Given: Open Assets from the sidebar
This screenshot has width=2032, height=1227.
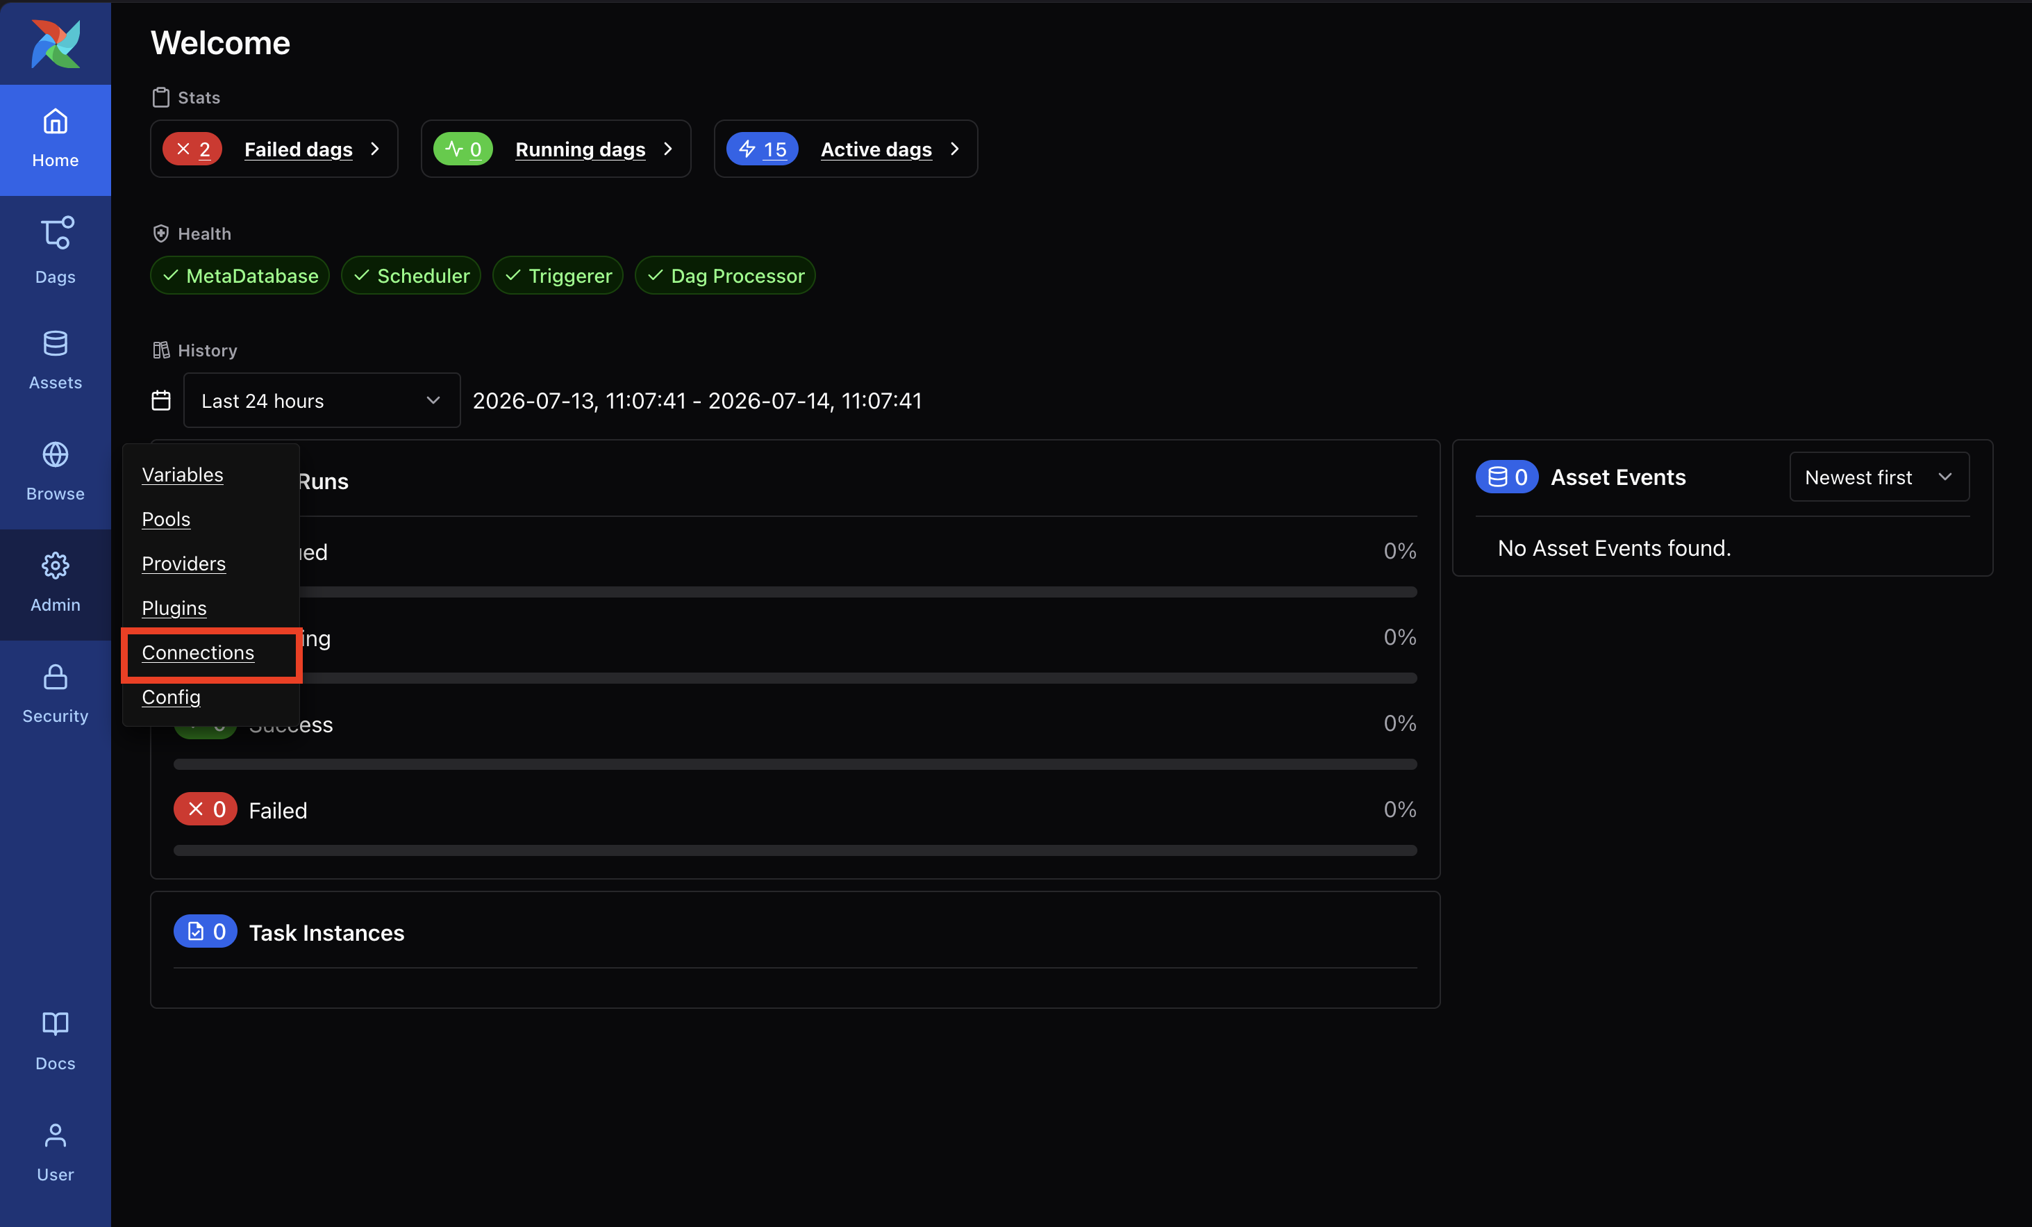Looking at the screenshot, I should [56, 361].
